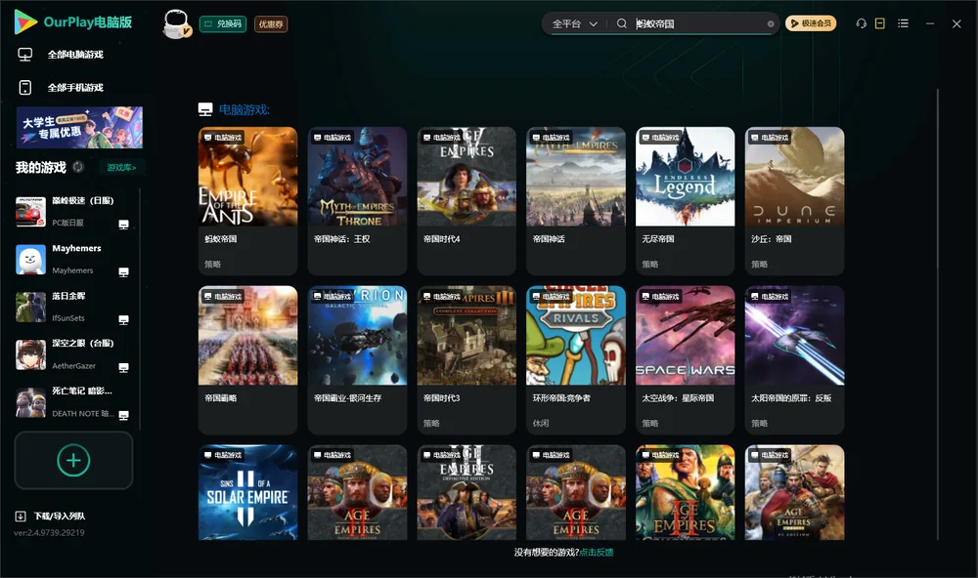This screenshot has width=978, height=578.
Task: Click 休闲 tag under 环形帝国:竞争者
Action: tap(541, 424)
